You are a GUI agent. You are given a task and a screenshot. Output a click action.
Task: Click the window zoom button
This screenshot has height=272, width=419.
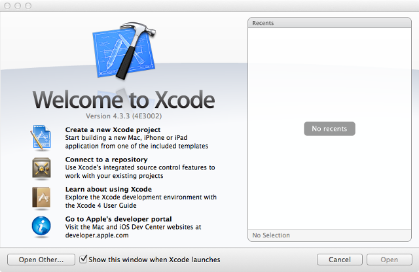click(x=28, y=6)
